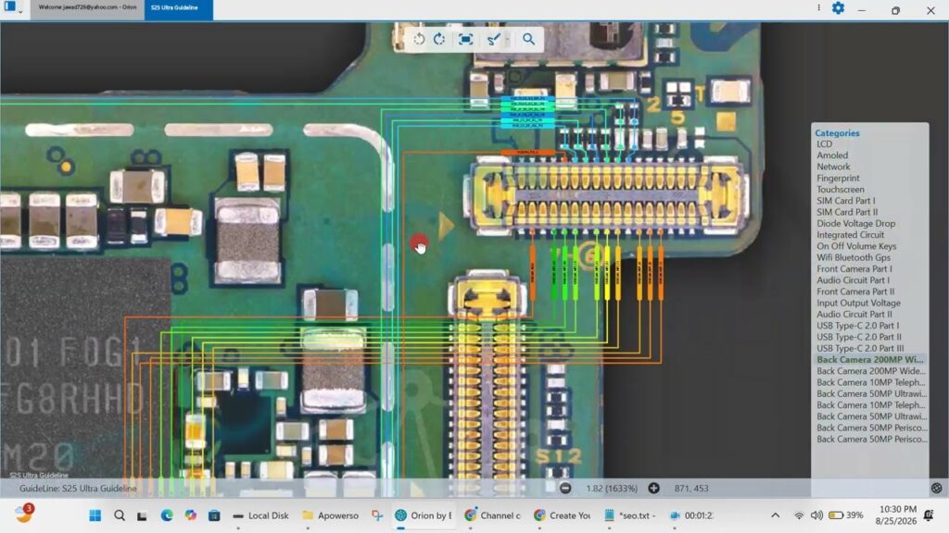Open the notifications bell
Viewport: 949px width, 533px height.
point(929,514)
